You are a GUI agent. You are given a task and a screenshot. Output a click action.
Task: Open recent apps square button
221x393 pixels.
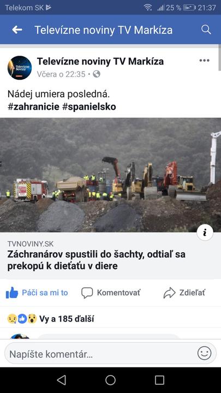click(x=159, y=380)
